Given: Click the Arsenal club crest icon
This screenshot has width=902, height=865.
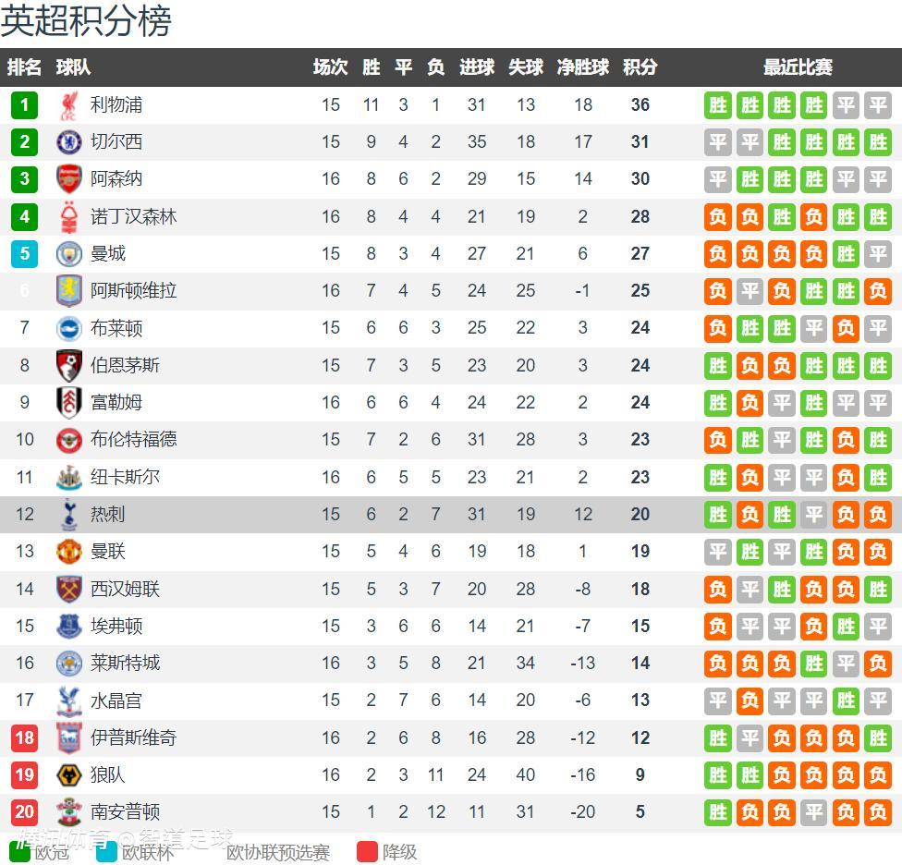Looking at the screenshot, I should (x=68, y=179).
